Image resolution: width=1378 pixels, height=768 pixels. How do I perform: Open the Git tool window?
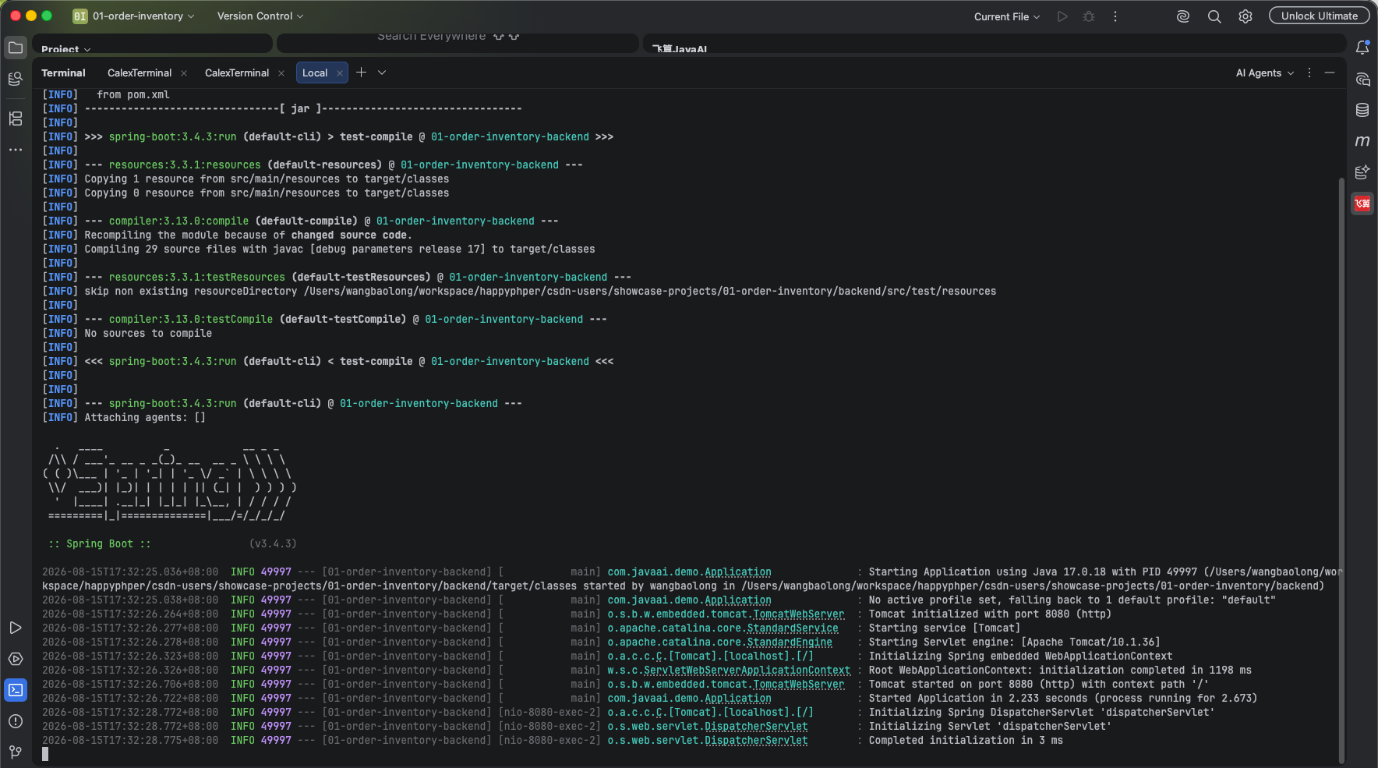[x=16, y=752]
